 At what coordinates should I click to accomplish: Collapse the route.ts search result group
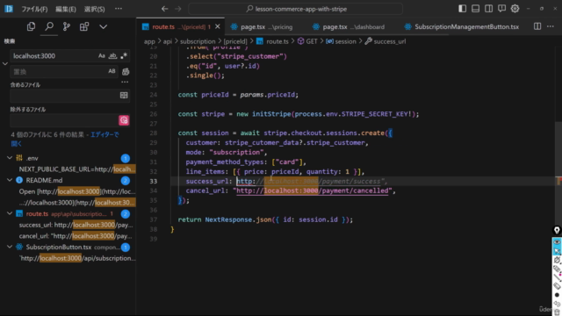[x=10, y=214]
